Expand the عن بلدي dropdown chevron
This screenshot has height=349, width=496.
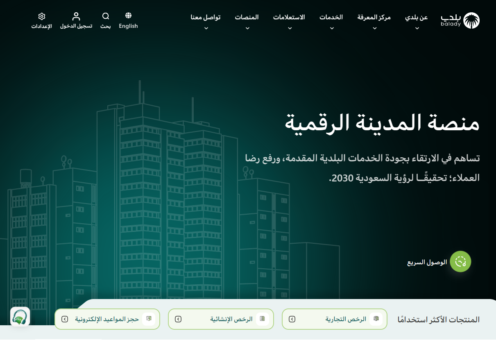click(417, 28)
